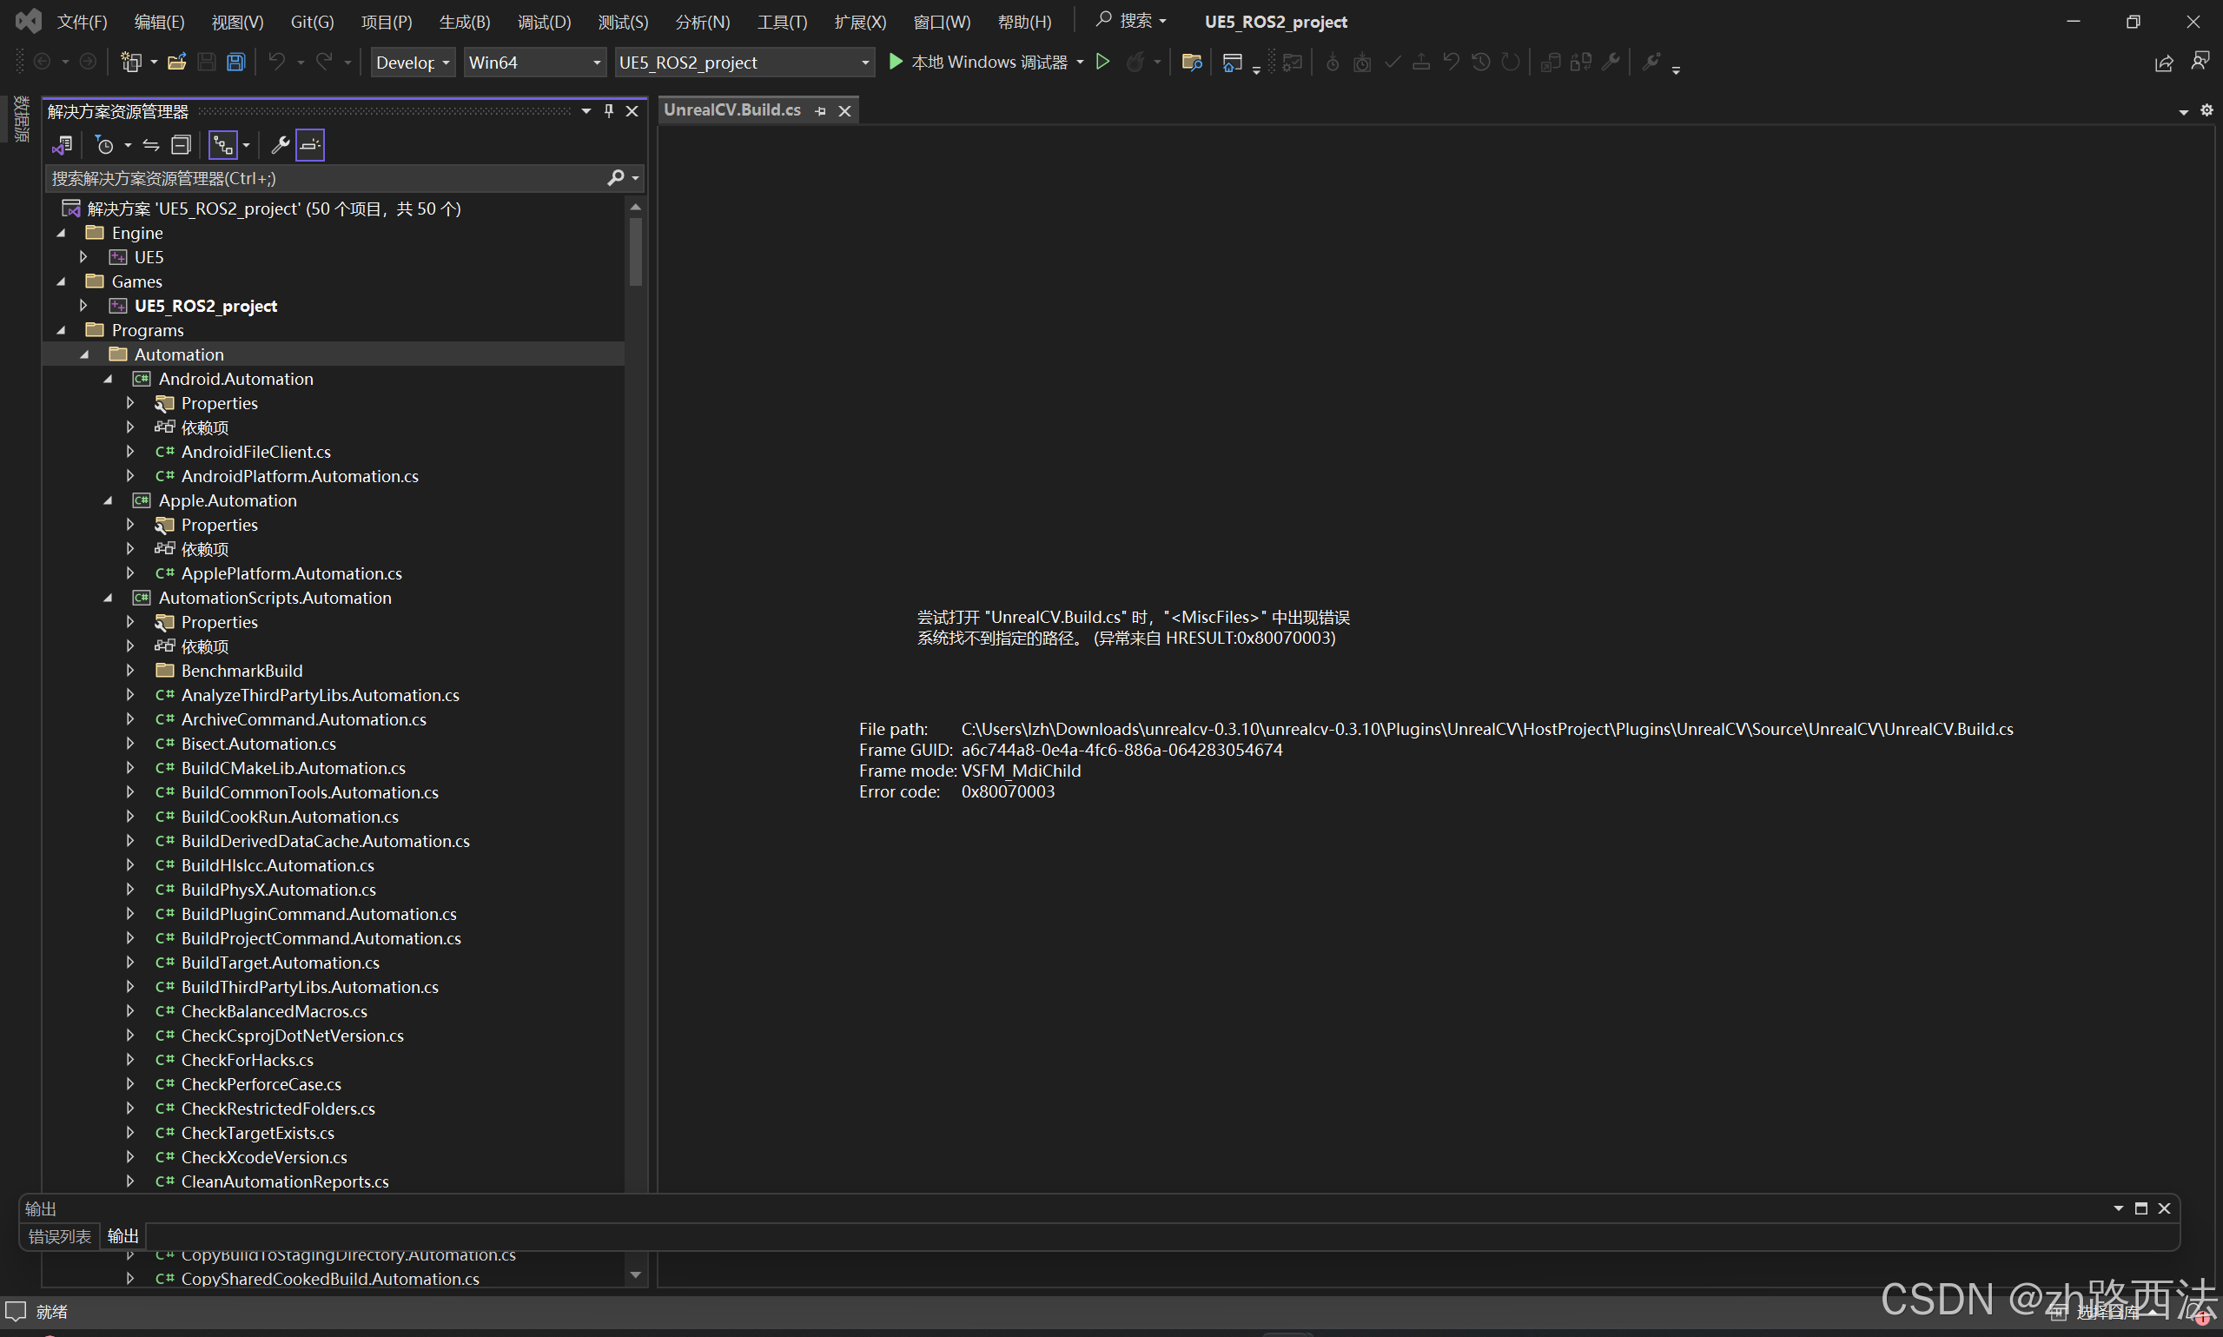Click the Find in Files folder icon
2223x1337 pixels.
coord(1192,63)
